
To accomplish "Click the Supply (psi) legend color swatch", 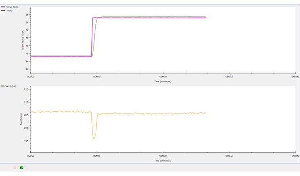I will click(3, 86).
